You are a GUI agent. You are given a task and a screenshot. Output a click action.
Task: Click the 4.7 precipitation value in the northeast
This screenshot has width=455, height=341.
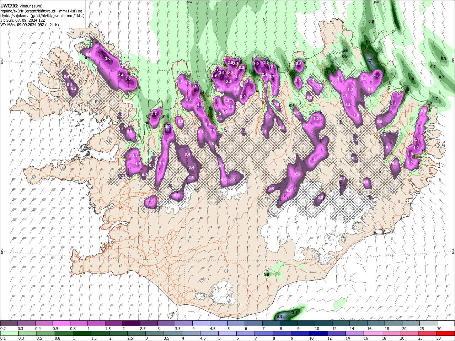(x=369, y=60)
